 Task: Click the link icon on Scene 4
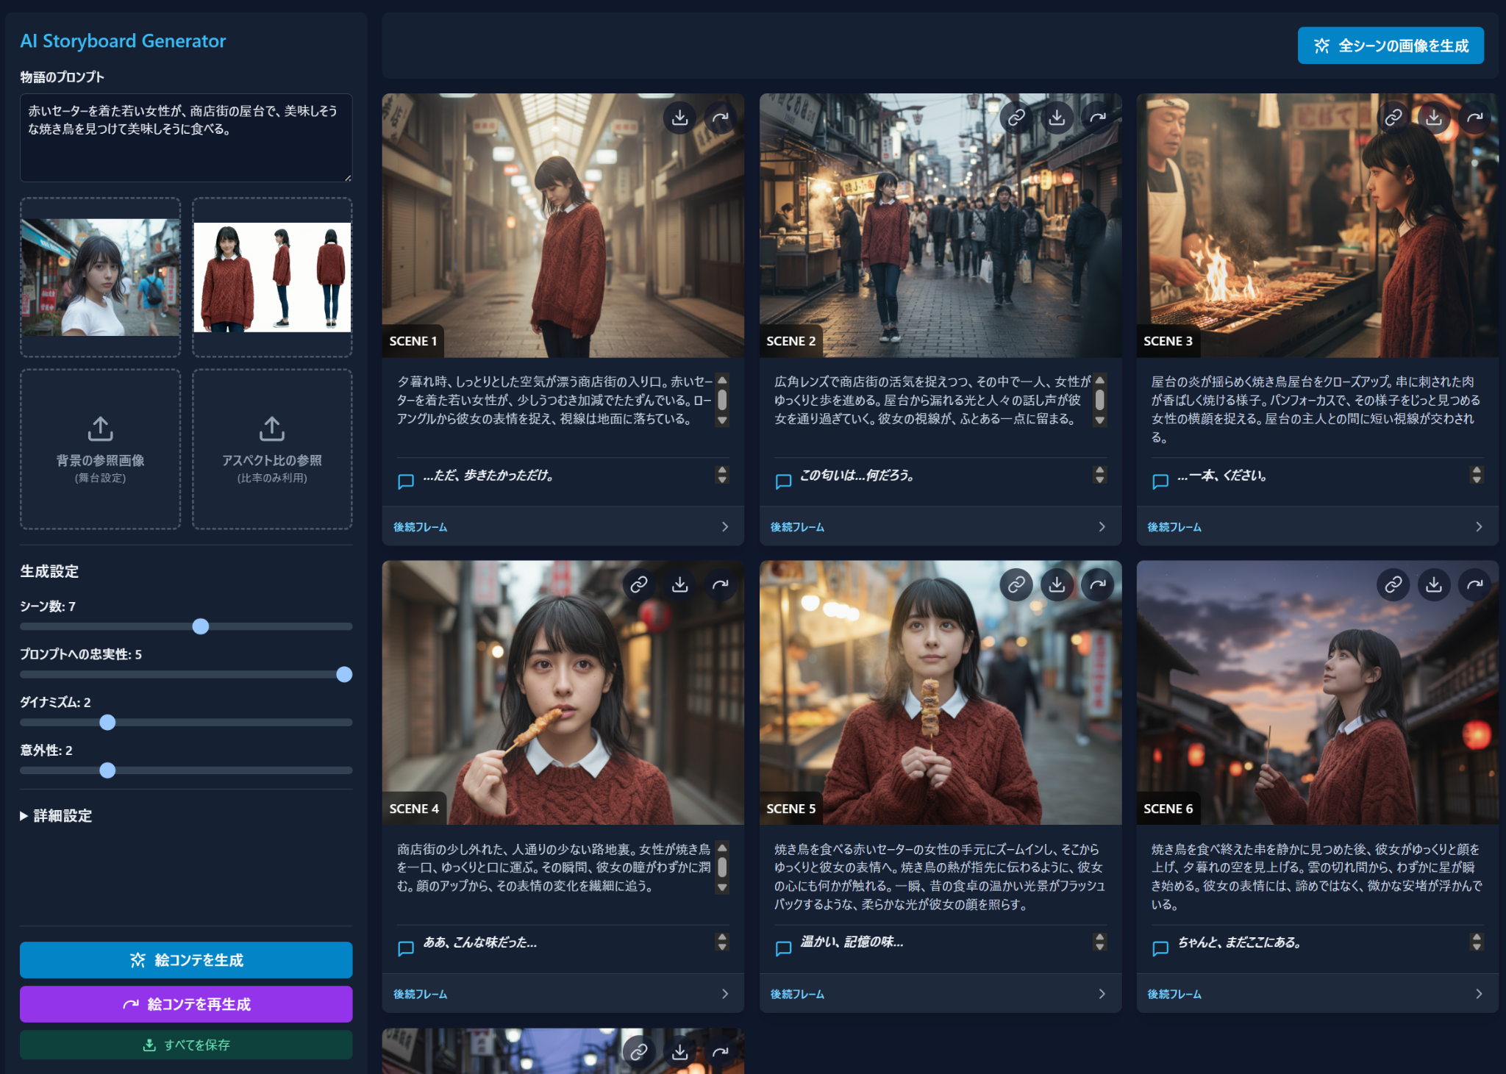tap(639, 584)
